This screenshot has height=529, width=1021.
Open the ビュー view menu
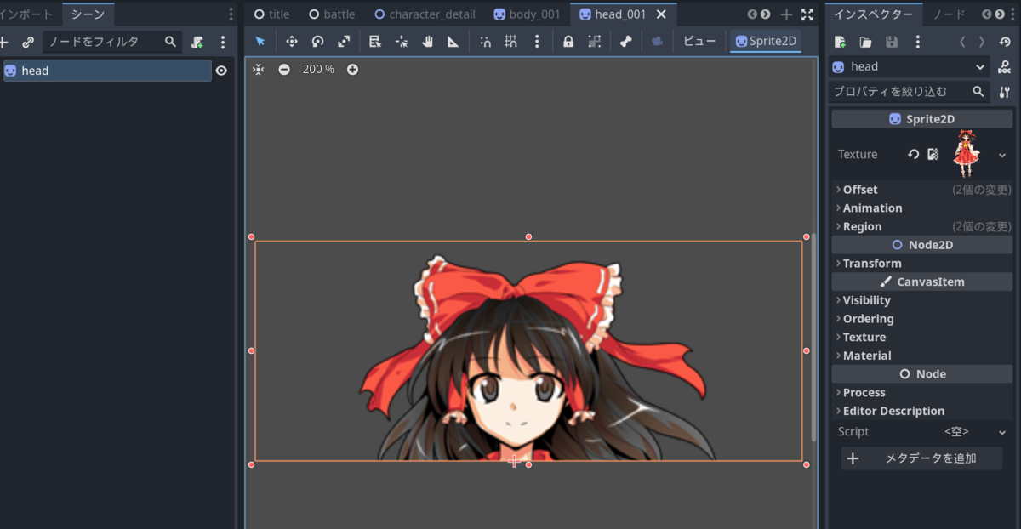[x=699, y=41]
